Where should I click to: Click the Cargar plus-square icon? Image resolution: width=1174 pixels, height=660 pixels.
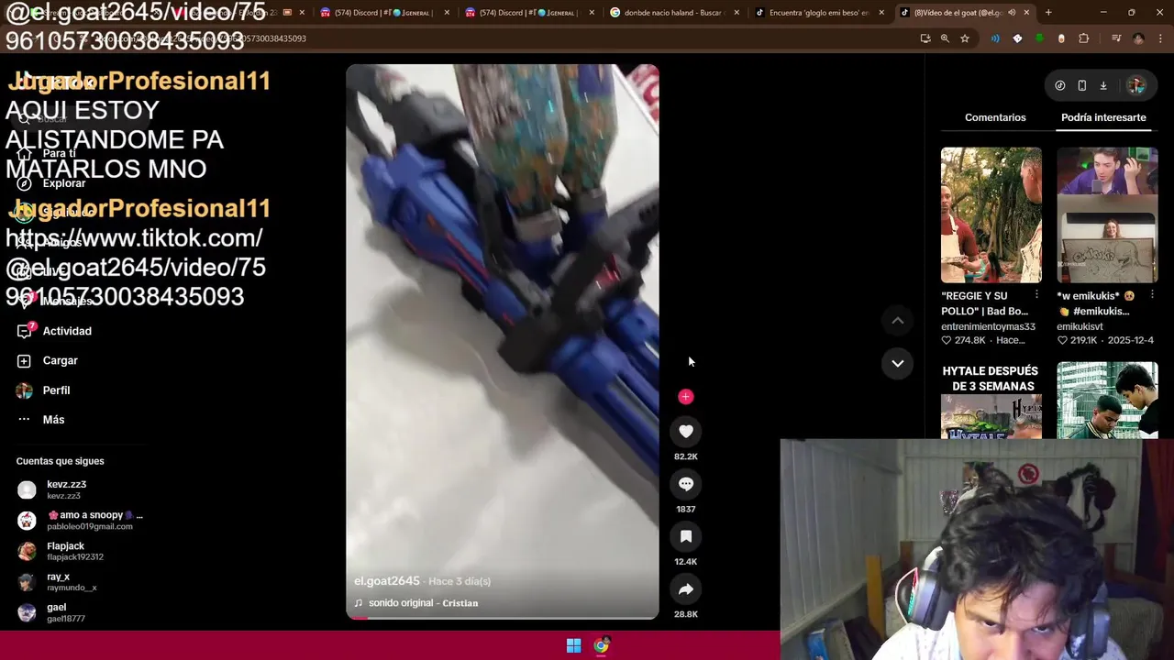(x=25, y=360)
